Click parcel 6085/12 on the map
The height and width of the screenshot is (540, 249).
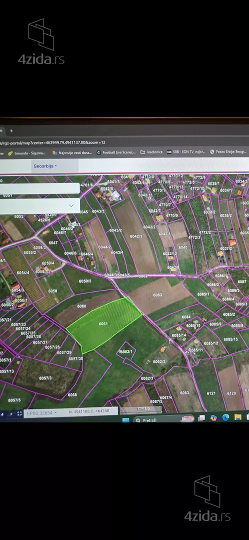click(211, 343)
